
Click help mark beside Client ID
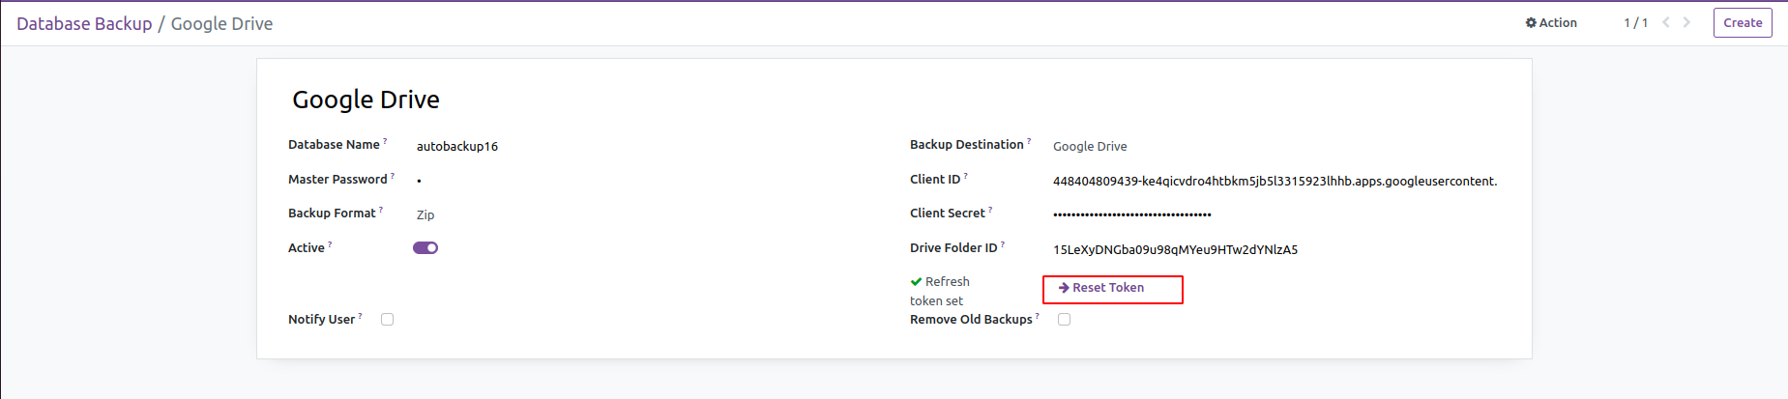coord(965,176)
